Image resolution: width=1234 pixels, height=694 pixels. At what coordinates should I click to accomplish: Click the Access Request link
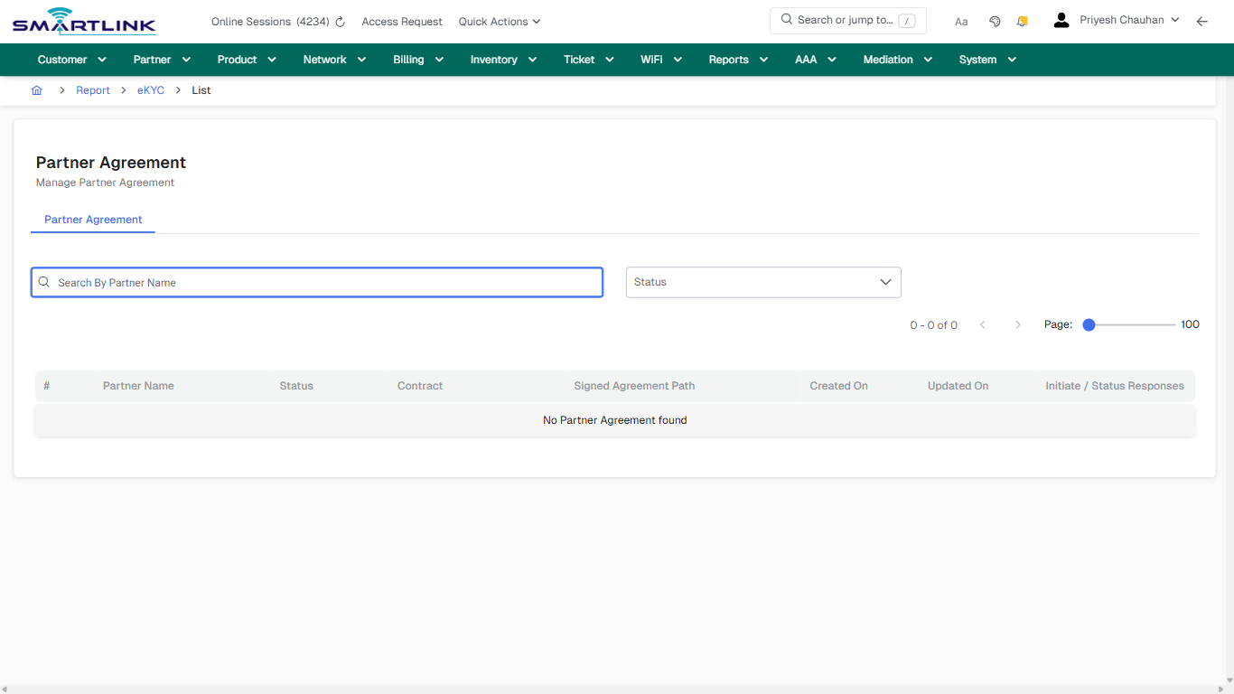click(x=401, y=21)
